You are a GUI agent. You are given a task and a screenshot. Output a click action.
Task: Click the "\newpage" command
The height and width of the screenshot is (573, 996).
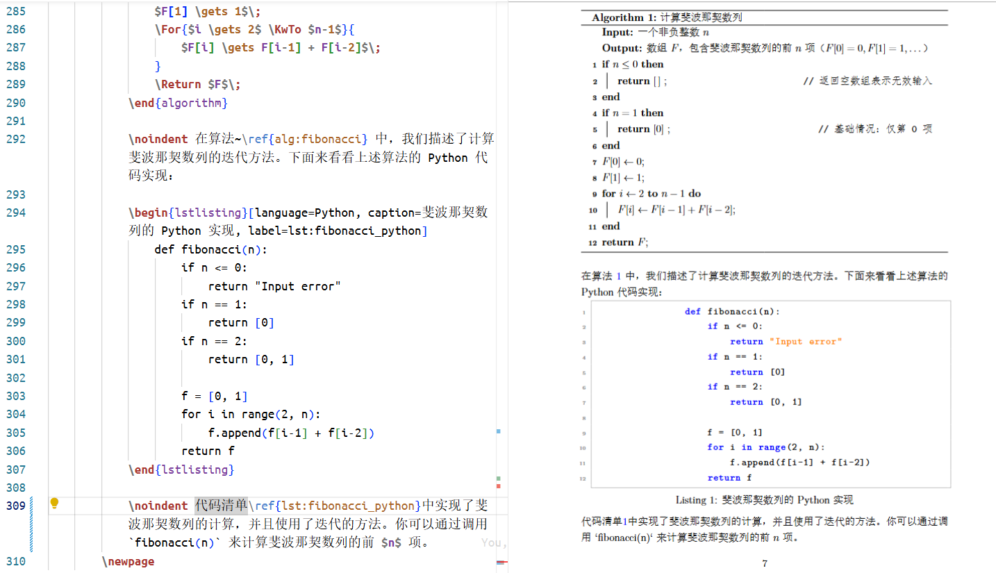click(128, 561)
